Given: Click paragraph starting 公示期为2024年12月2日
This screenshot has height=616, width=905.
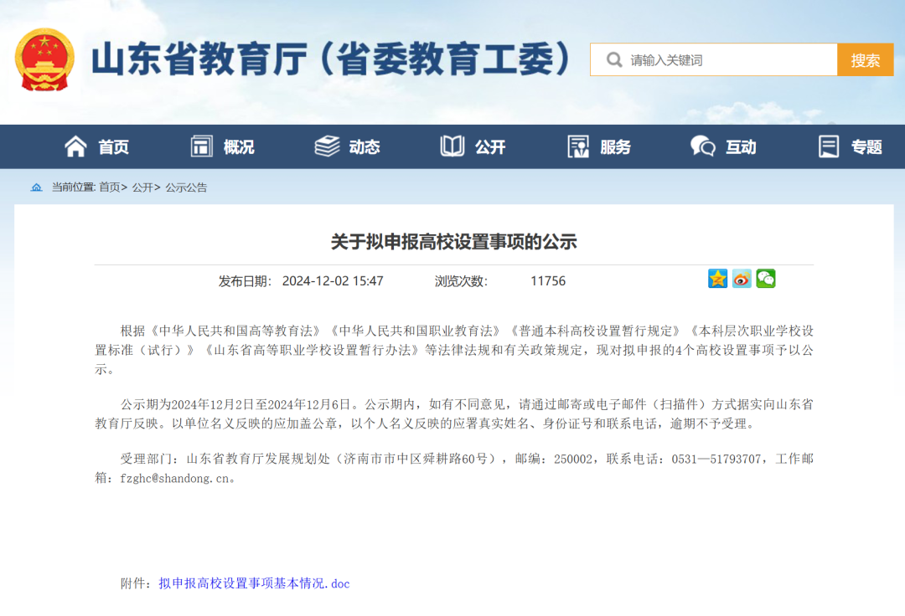Looking at the screenshot, I should pyautogui.click(x=454, y=413).
